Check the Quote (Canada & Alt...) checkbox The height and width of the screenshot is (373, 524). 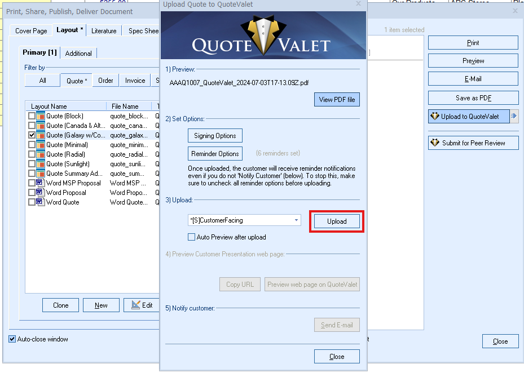(32, 126)
